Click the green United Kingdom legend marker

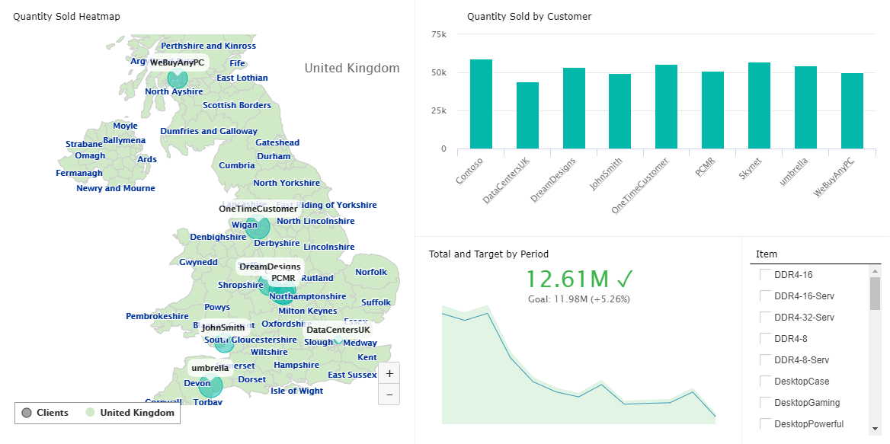pyautogui.click(x=91, y=413)
